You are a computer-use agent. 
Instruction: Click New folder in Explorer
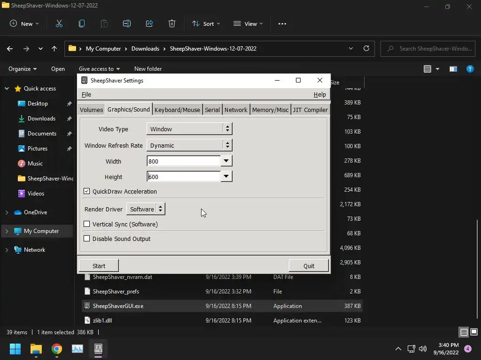point(148,69)
